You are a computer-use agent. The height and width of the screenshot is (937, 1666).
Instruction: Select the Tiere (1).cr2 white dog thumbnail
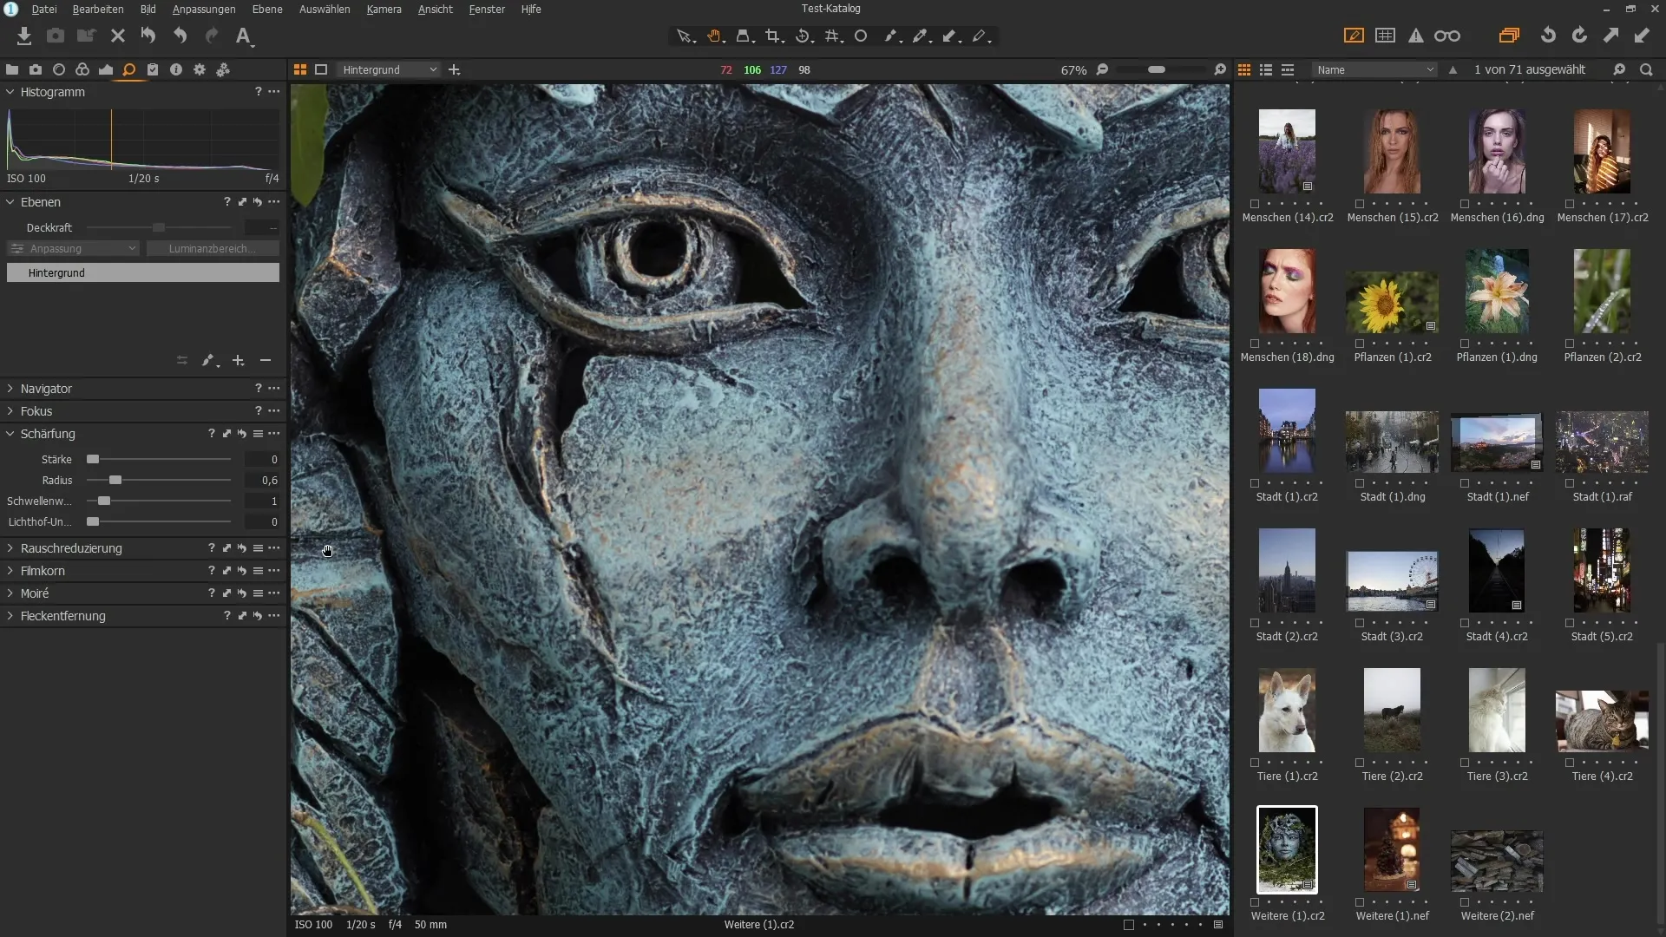(1287, 711)
